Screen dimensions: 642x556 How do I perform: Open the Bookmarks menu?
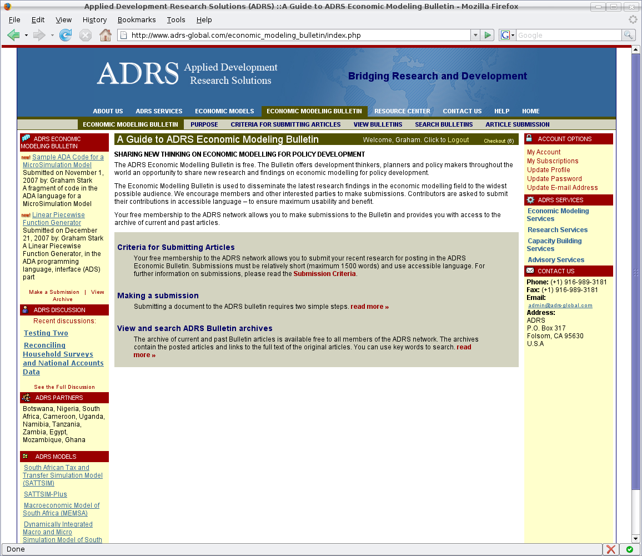click(x=137, y=19)
